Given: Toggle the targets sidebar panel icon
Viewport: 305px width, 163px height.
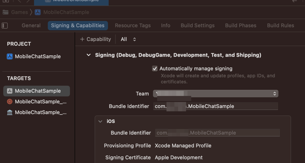Looking at the screenshot, I should (5, 26).
